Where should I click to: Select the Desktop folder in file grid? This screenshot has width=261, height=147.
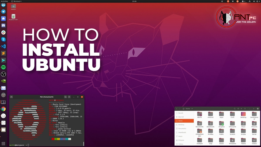pos(243,115)
